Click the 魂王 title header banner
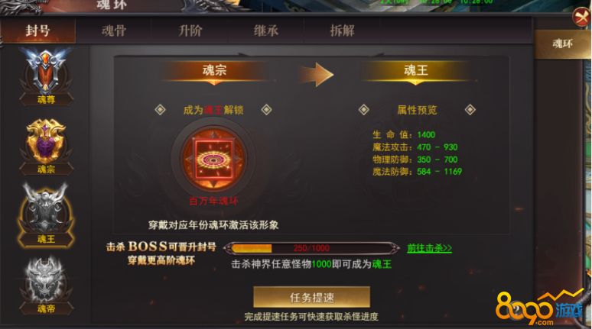Image resolution: width=592 pixels, height=329 pixels. [415, 70]
